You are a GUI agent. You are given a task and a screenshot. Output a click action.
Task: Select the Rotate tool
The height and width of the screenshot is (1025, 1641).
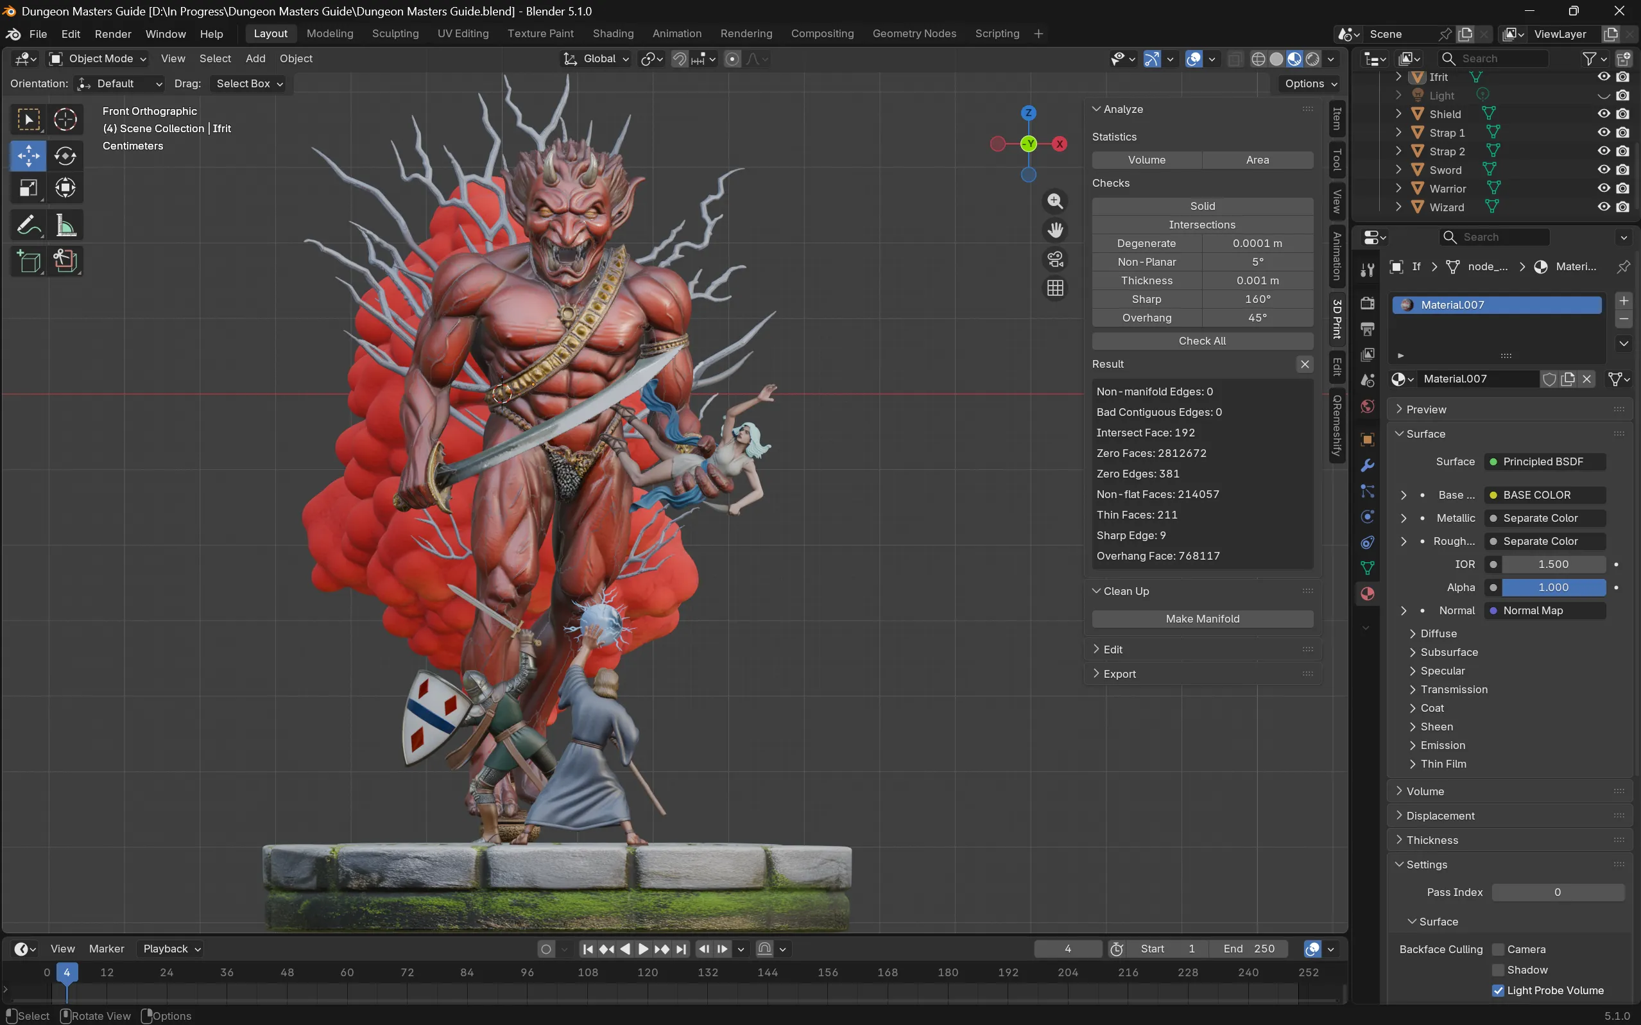tap(65, 156)
